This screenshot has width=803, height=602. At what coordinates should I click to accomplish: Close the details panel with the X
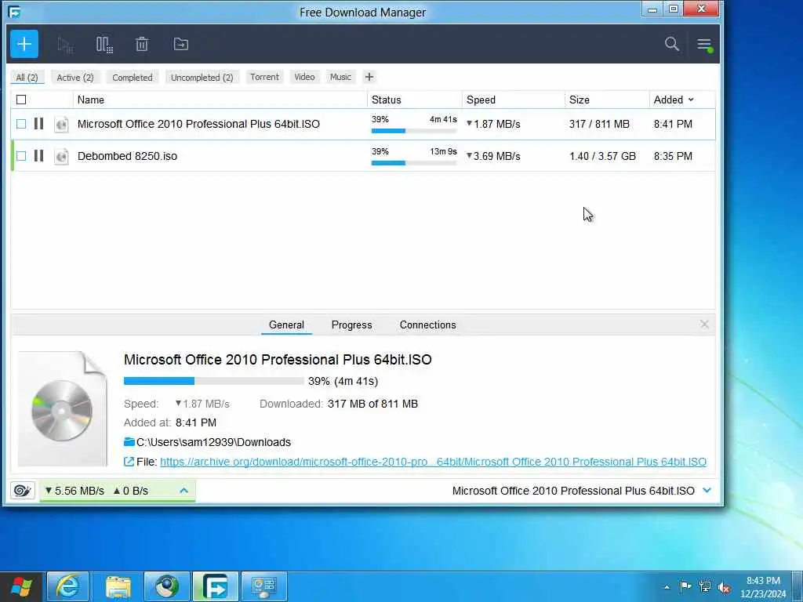[x=704, y=324]
